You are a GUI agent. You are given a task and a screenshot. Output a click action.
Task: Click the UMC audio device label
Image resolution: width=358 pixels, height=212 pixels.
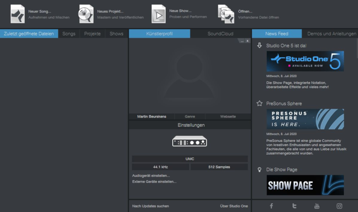point(190,159)
